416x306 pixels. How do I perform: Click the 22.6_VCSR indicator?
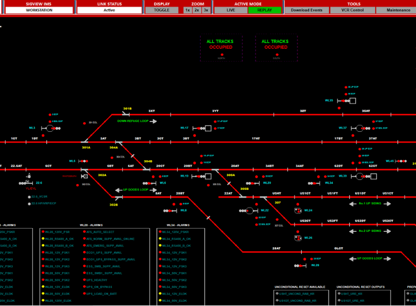(x=29, y=197)
